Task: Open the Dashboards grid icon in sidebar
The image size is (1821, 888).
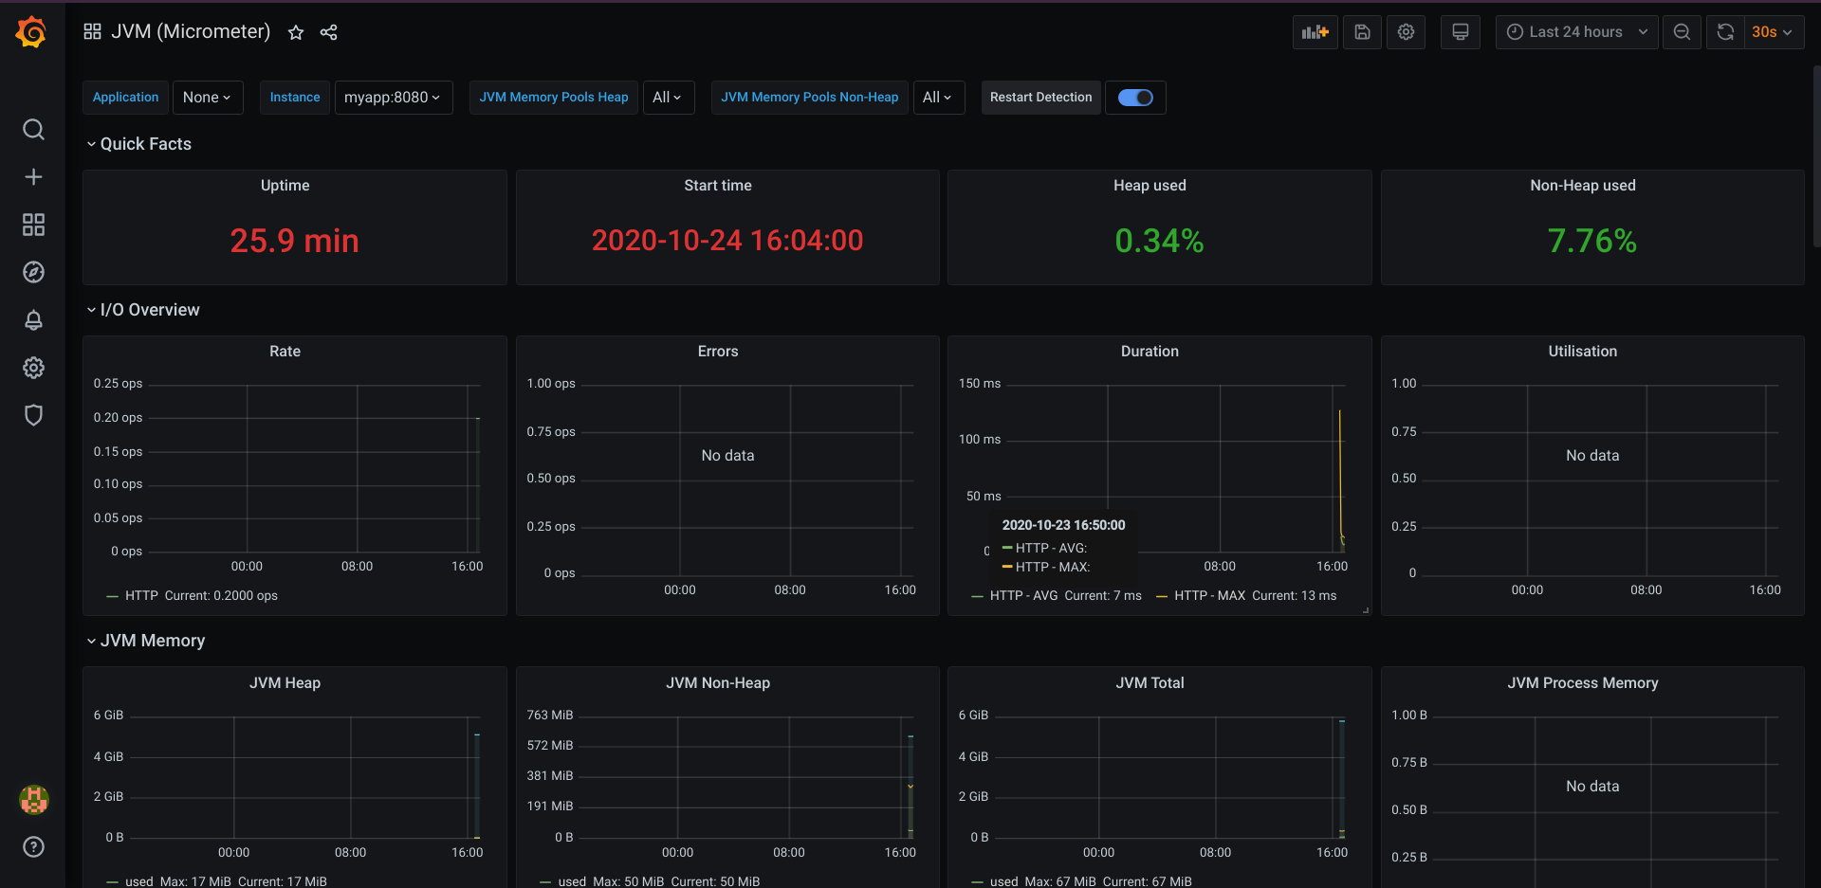Action: tap(33, 225)
